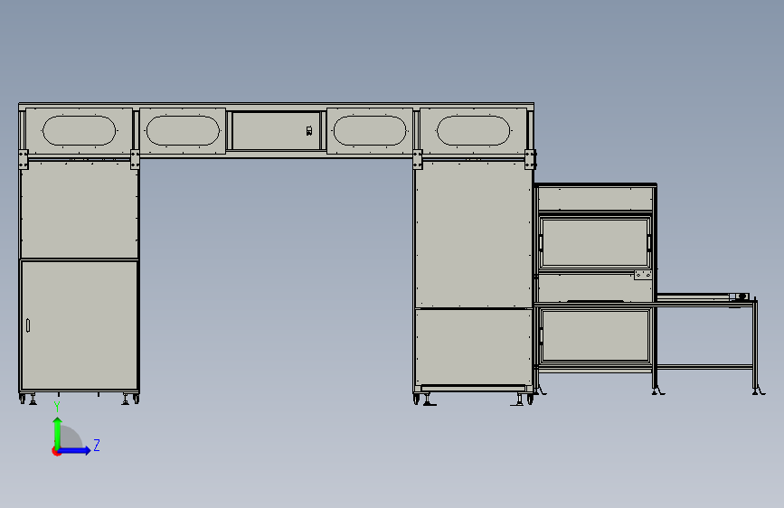
Task: Click the small latch on the center access door
Action: (x=309, y=131)
